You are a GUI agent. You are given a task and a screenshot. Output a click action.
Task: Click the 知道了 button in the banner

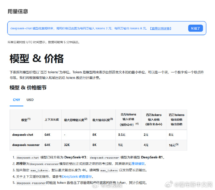tap(195, 28)
